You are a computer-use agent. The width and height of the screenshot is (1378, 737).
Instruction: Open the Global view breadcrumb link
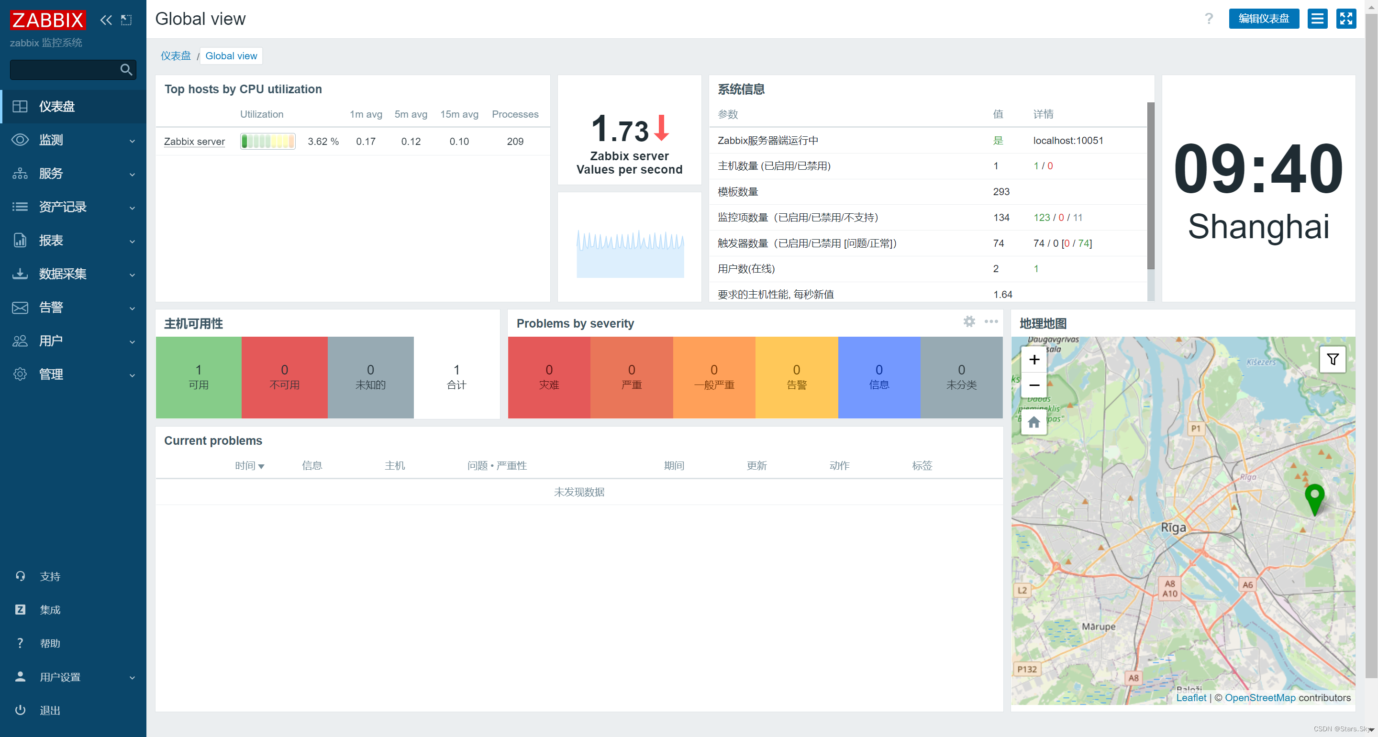[x=231, y=55]
